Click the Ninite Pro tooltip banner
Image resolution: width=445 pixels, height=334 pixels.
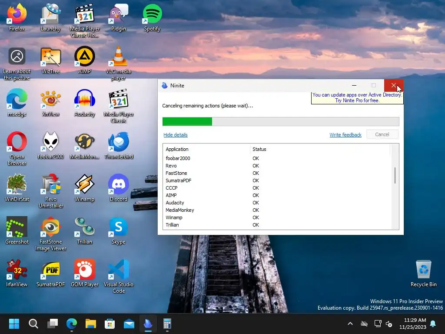pyautogui.click(x=357, y=98)
